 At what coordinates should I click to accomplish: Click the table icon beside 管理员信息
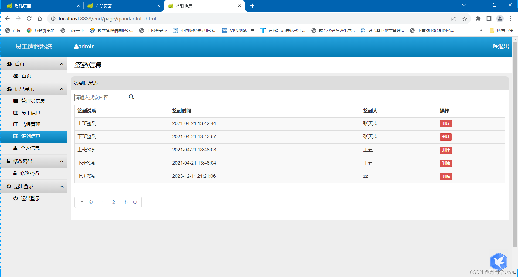[16, 101]
